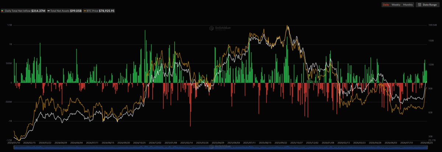Click the left handle of the range slider
The height and width of the screenshot is (152, 442).
click(x=14, y=148)
